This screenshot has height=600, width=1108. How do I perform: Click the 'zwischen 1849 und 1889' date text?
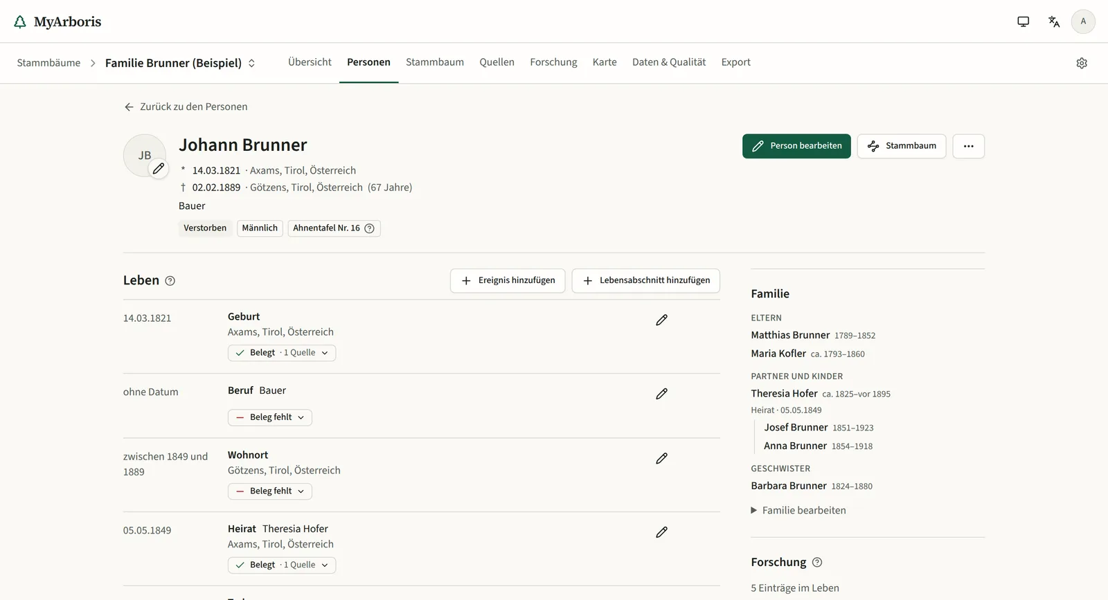pyautogui.click(x=166, y=464)
